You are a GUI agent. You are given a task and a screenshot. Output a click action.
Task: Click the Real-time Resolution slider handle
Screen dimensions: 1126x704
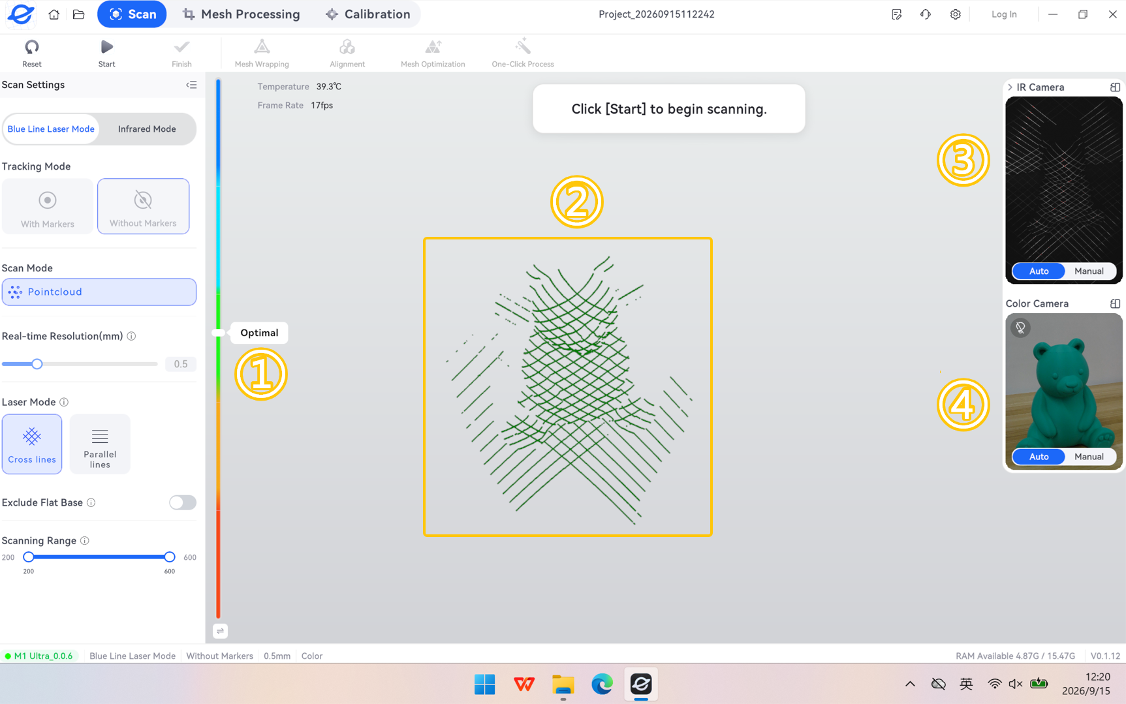(37, 364)
